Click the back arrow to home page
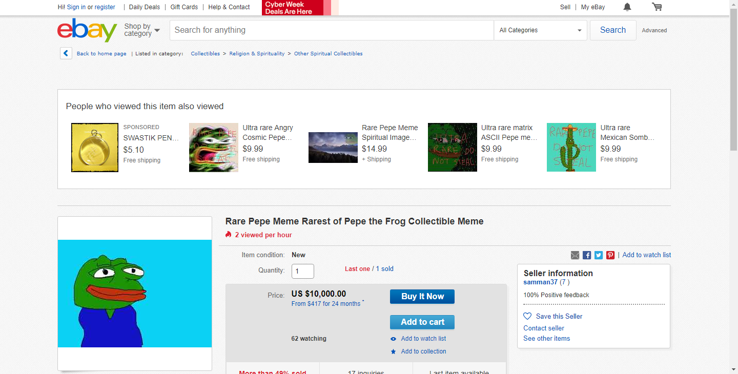Image resolution: width=738 pixels, height=374 pixels. tap(66, 53)
